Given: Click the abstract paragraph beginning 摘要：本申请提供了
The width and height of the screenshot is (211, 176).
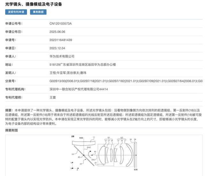Looking at the screenshot, I should click(104, 117).
